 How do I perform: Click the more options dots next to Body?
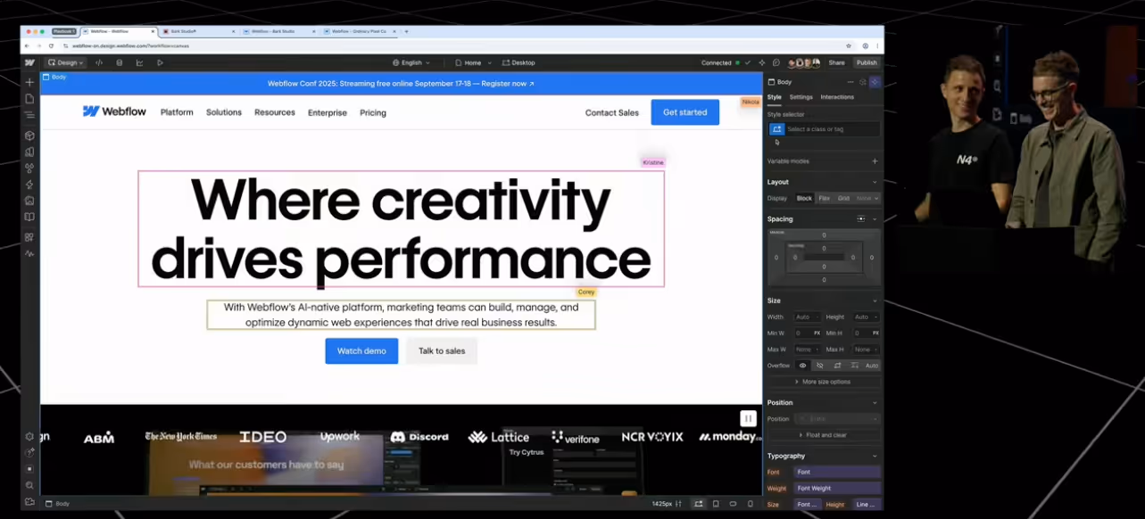point(850,81)
